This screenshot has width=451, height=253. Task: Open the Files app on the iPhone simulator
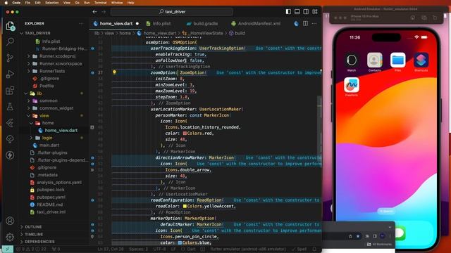[x=397, y=60]
